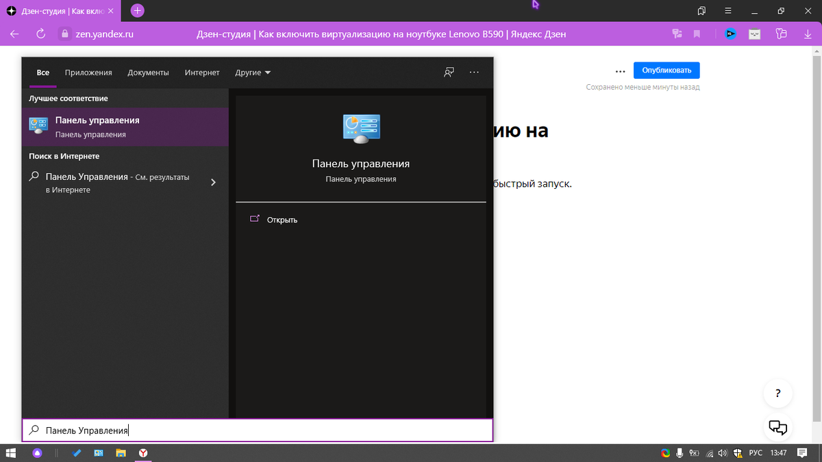Click the Опубликовать button in the Zen editor
Screen dimensions: 822x462
(667, 70)
